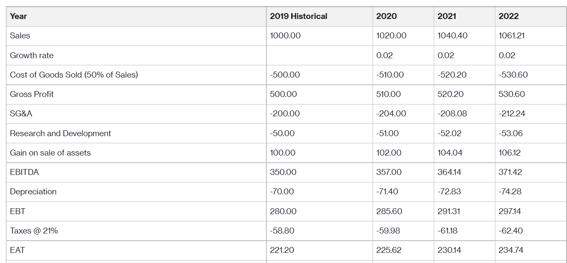Select the 2021 Sales value 1040.40
The height and width of the screenshot is (263, 567).
[452, 36]
